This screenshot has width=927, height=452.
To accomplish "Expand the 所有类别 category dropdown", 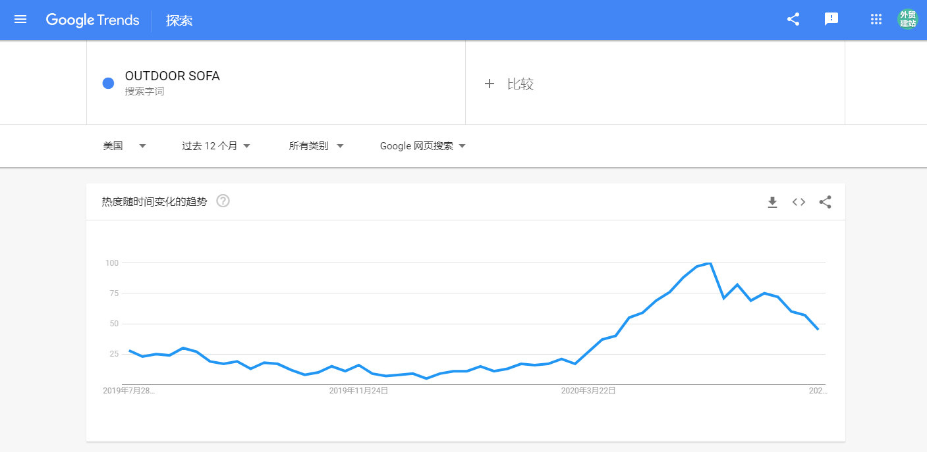I will pyautogui.click(x=316, y=146).
